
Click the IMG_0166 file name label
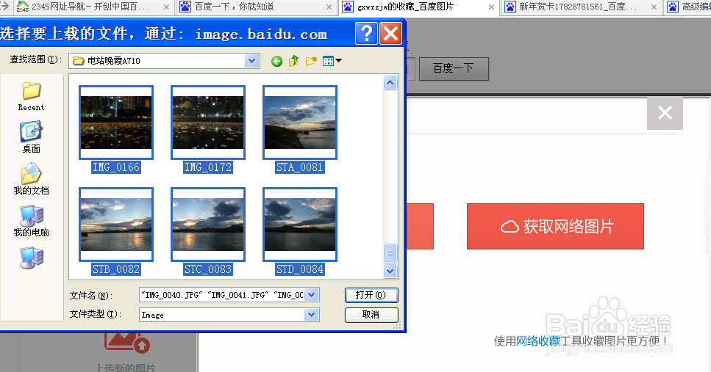point(116,167)
